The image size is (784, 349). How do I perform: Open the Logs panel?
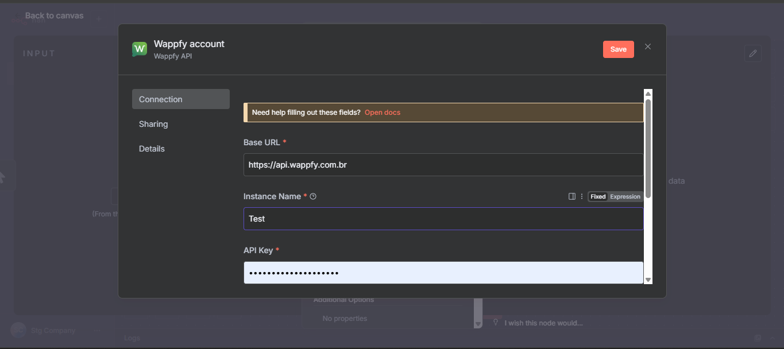[x=132, y=338]
